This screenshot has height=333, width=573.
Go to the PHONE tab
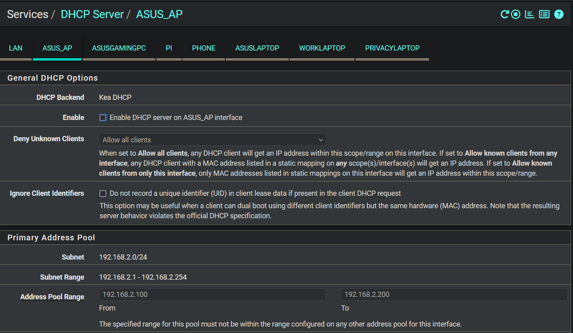[x=204, y=48]
